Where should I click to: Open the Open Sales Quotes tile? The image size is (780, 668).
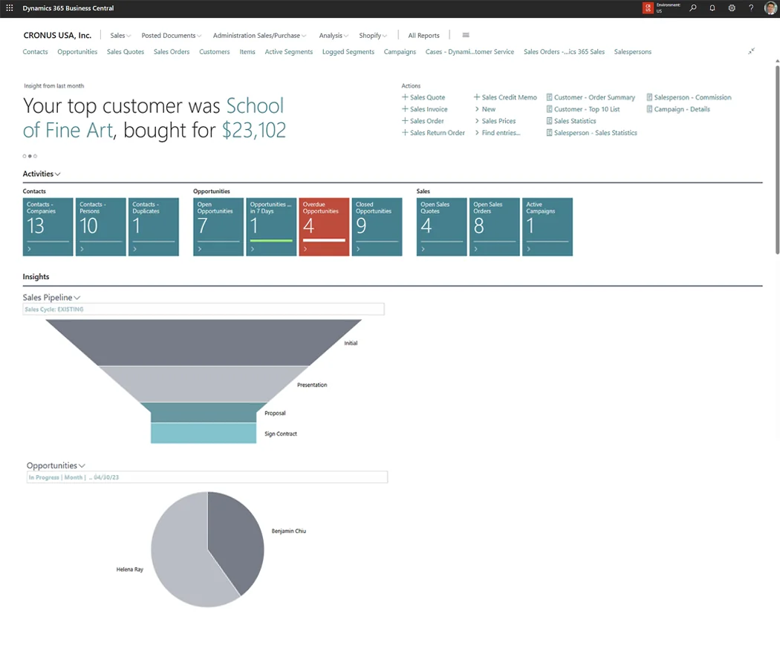[442, 227]
